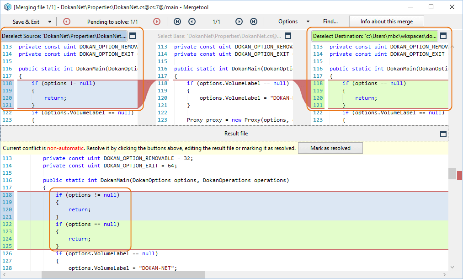This screenshot has width=463, height=279.
Task: Go to next pending conflict (red arrow)
Action: tap(157, 21)
